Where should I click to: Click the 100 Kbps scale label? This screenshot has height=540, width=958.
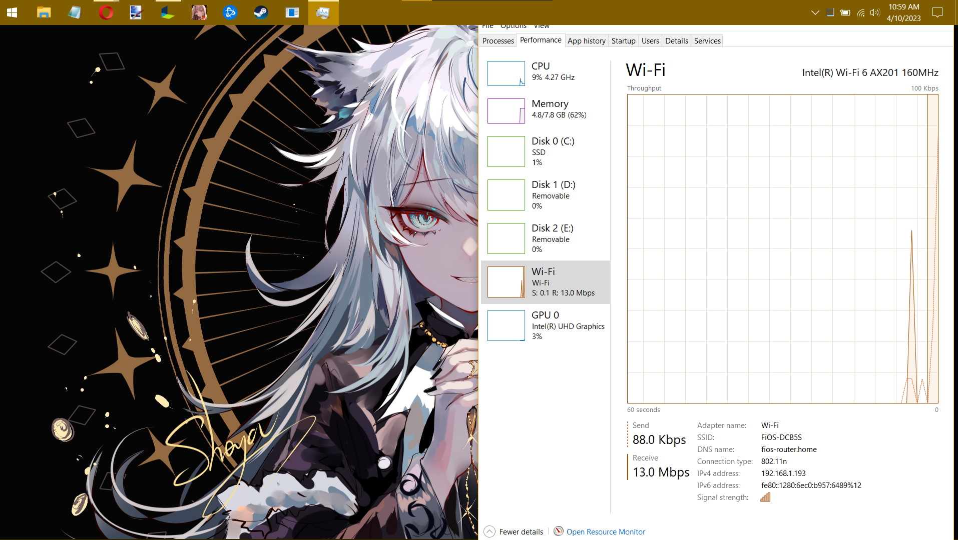click(x=924, y=88)
